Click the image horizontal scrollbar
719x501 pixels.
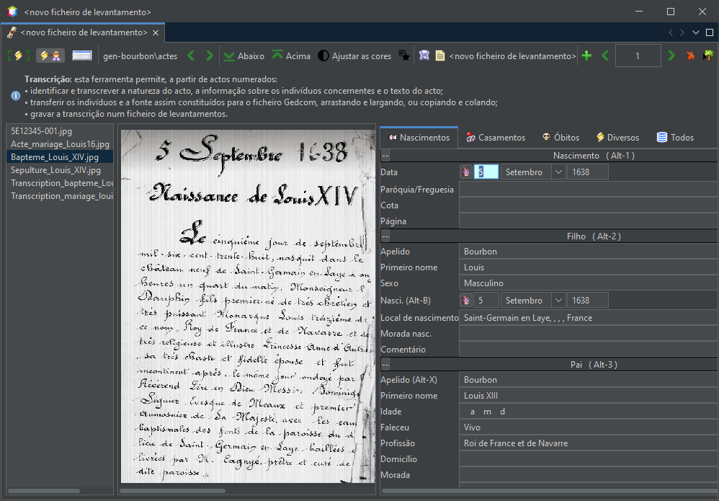click(x=172, y=491)
